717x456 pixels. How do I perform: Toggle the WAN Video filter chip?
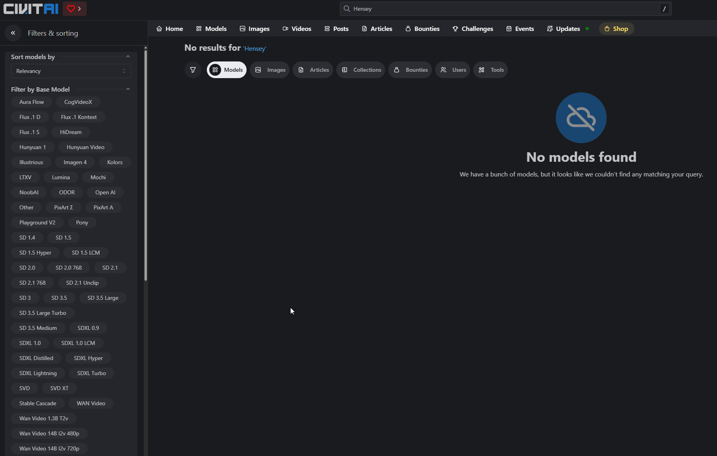click(x=91, y=403)
